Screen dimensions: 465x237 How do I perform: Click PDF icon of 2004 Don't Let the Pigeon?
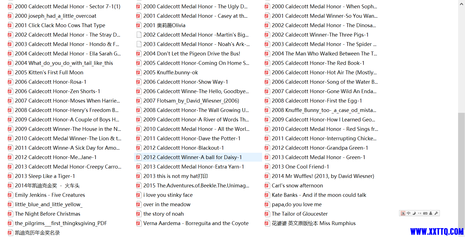tap(138, 53)
